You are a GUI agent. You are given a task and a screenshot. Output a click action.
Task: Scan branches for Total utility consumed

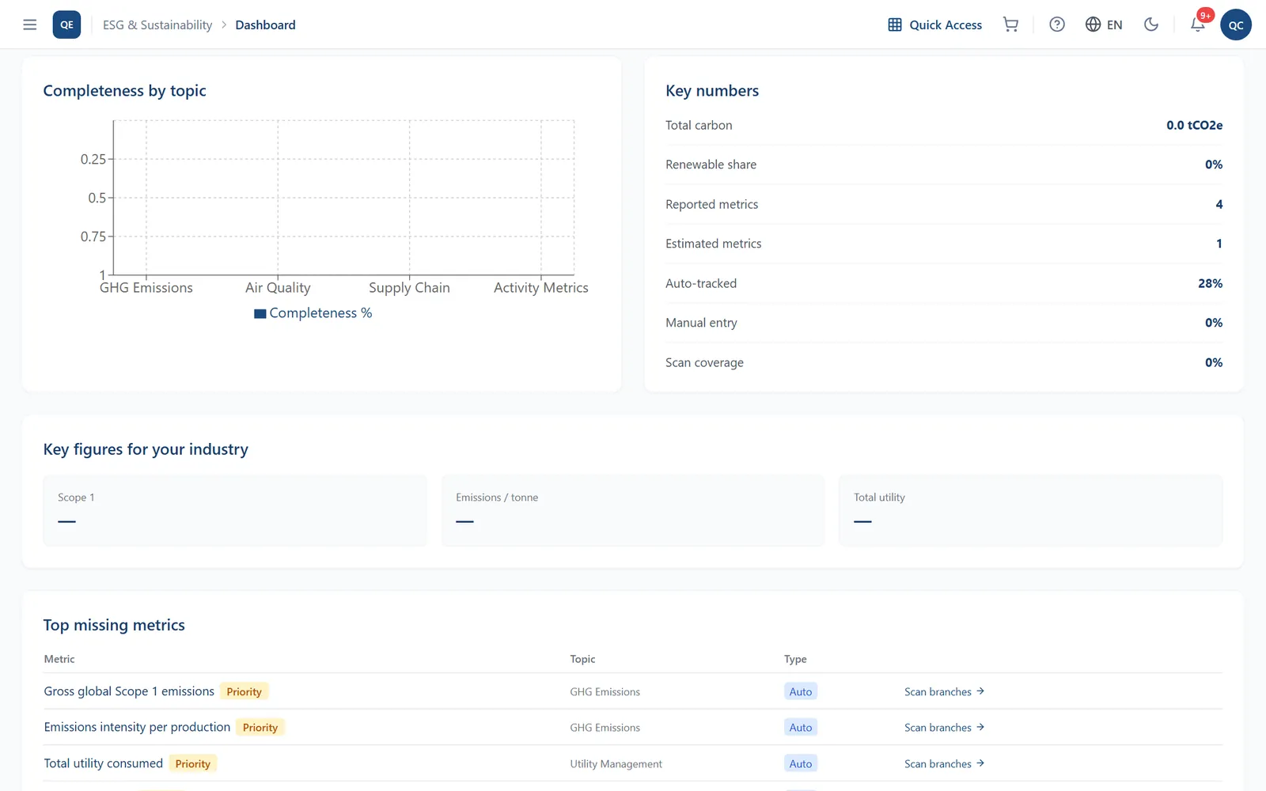coord(944,764)
